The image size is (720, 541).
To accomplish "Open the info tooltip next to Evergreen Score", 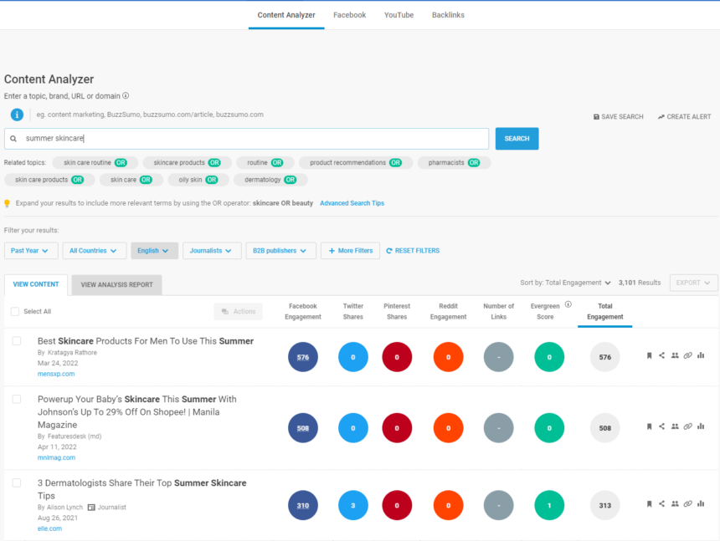I will (x=568, y=306).
